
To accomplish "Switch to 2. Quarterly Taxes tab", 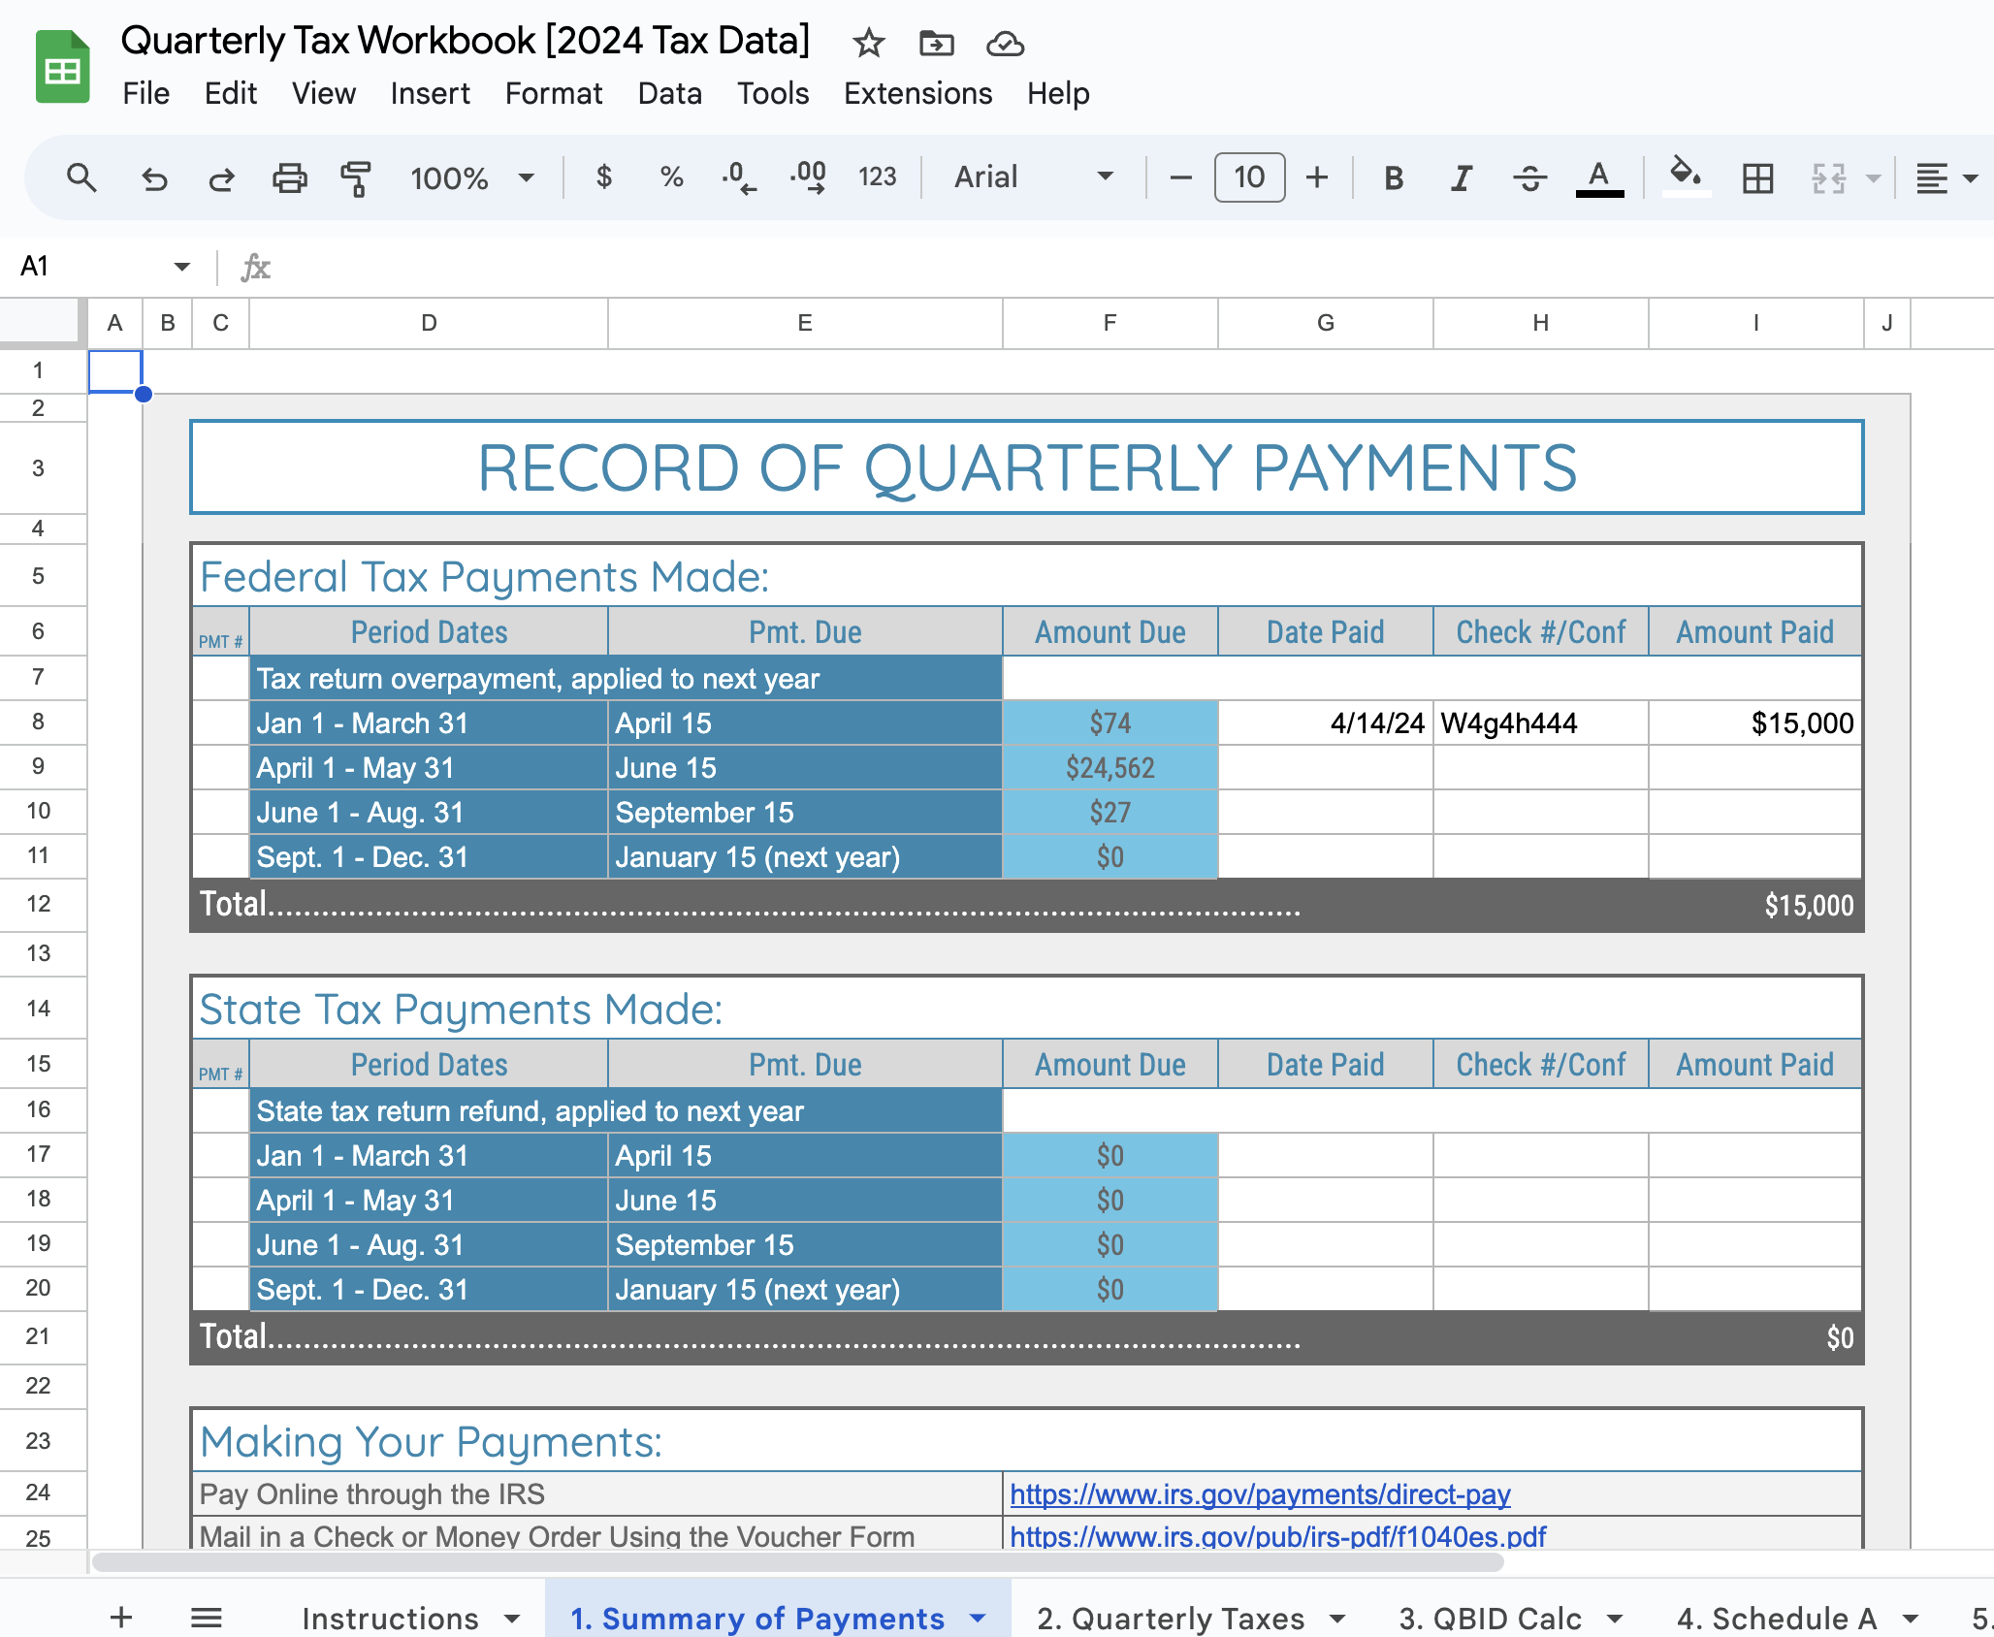I will point(1171,1618).
